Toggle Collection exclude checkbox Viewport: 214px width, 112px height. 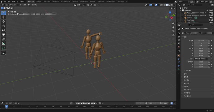pos(207,10)
